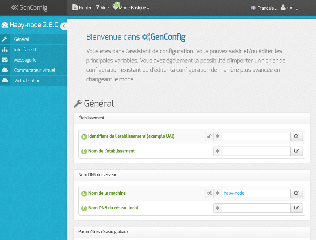Click the asterisk icon for Identifiant de l'établissement
The height and width of the screenshot is (240, 316).
point(218,136)
